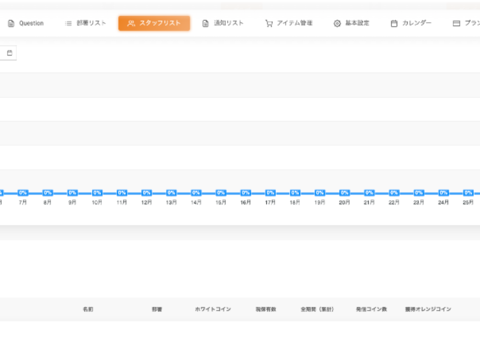Viewport: 480px width, 338px height.
Task: Click the 22月 axis label
Action: [394, 203]
